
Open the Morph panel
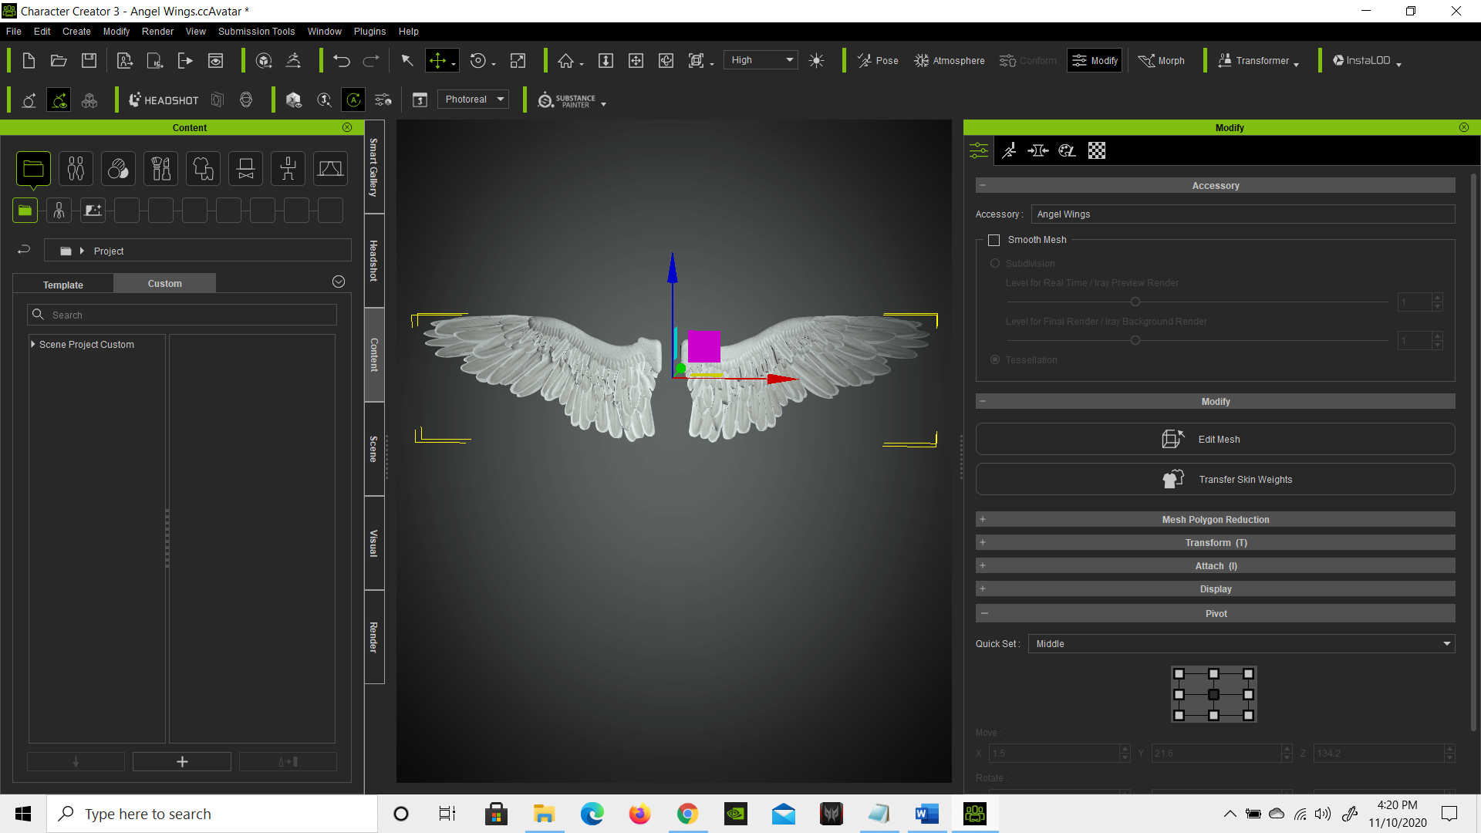[1162, 61]
